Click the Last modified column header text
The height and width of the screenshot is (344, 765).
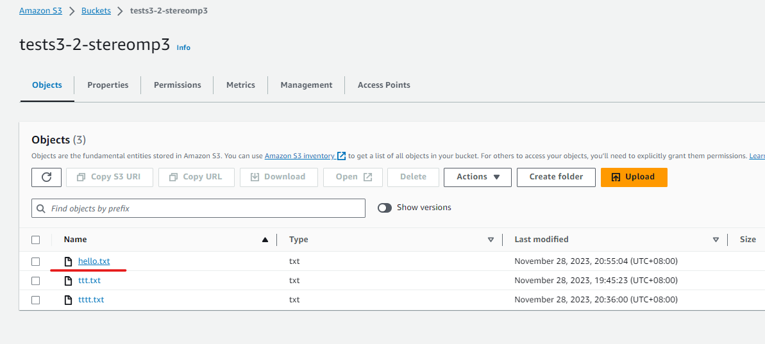point(542,240)
